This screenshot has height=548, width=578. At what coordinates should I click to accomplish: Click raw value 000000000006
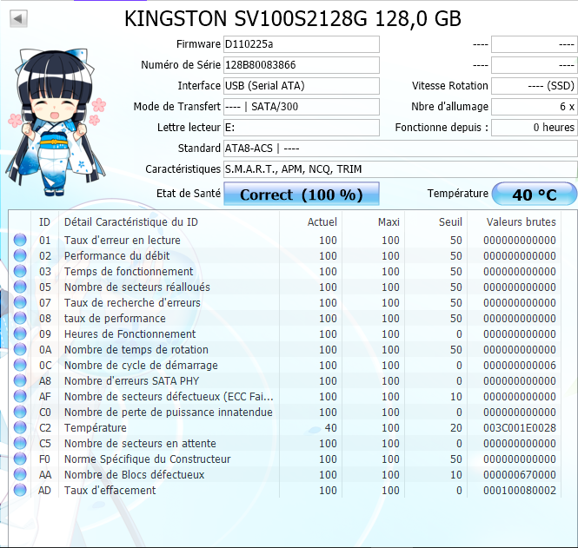[520, 366]
